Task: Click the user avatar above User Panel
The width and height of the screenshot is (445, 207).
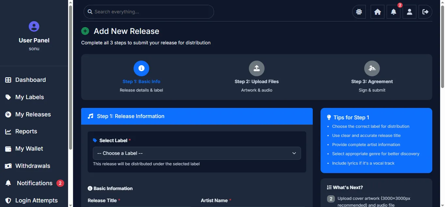Action: (x=34, y=26)
